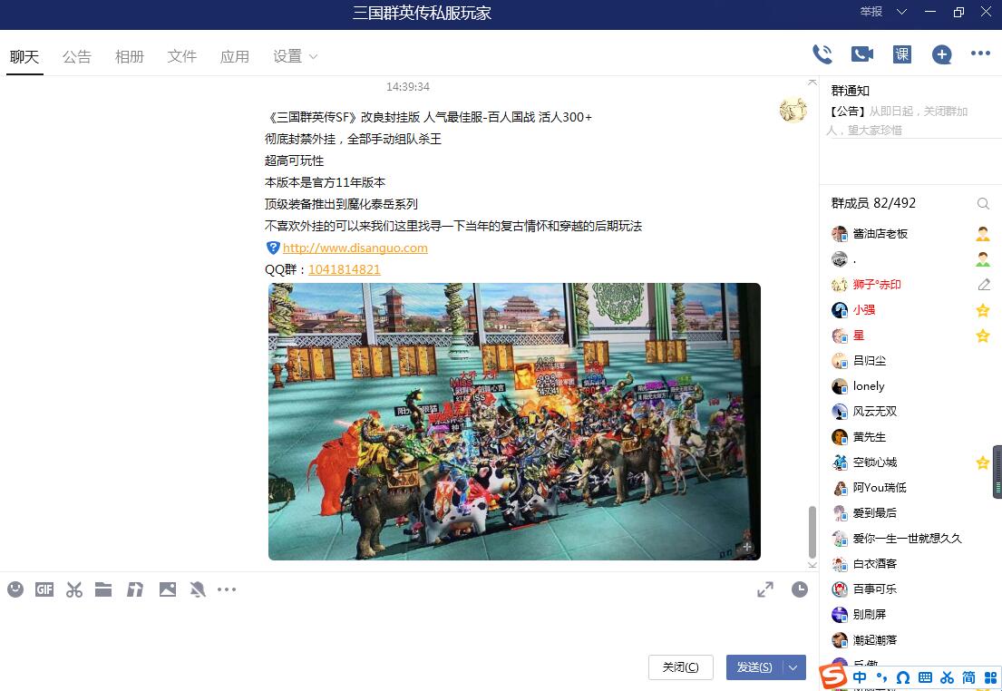
Task: Start a group video call
Action: (861, 54)
